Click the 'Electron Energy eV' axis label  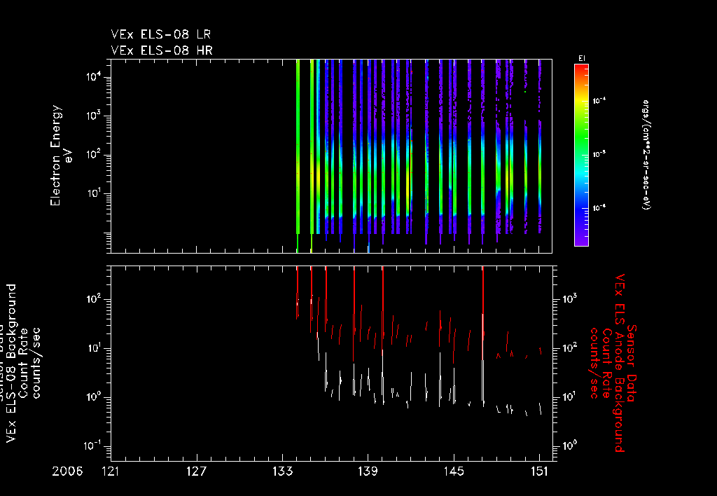click(x=62, y=156)
